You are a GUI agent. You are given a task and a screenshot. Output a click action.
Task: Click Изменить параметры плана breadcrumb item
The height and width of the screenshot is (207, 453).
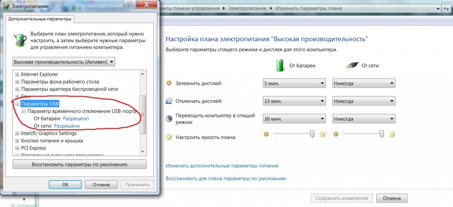(308, 8)
